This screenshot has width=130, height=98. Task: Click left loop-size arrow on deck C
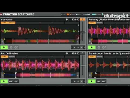72,81
